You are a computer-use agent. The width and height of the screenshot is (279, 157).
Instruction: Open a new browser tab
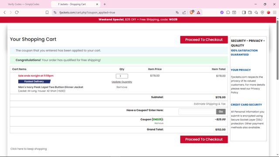pos(105,4)
